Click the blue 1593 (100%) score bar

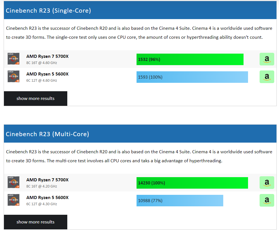[192, 77]
